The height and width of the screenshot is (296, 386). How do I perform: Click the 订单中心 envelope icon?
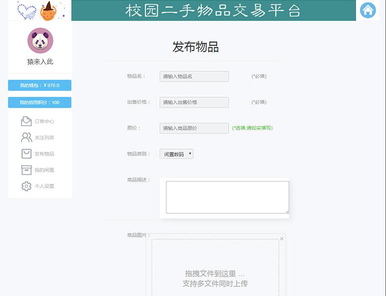26,121
